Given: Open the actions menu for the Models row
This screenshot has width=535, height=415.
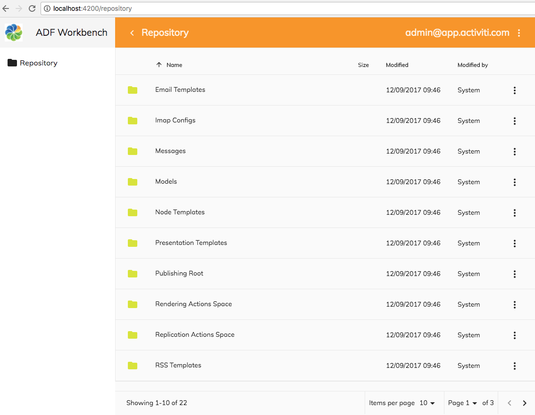Looking at the screenshot, I should tap(514, 182).
